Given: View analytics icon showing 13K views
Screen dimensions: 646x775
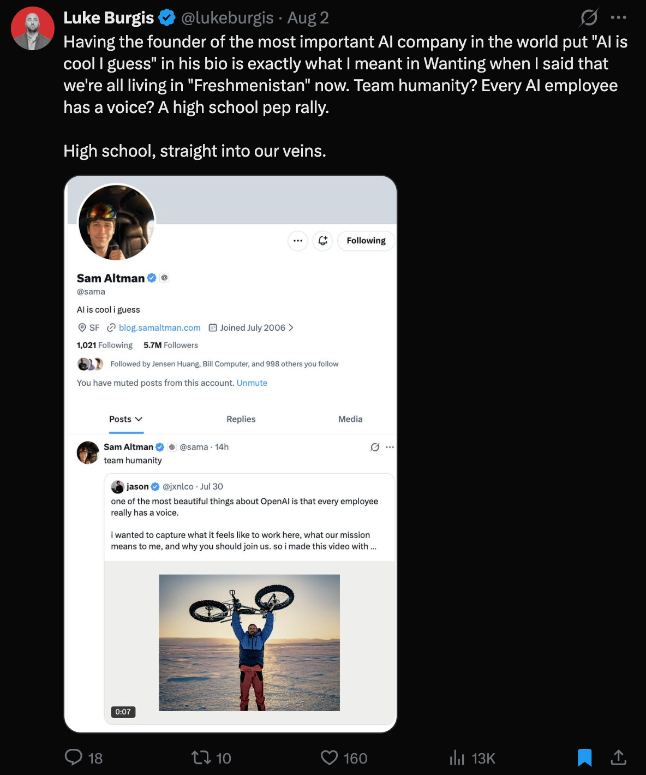Looking at the screenshot, I should pos(457,758).
